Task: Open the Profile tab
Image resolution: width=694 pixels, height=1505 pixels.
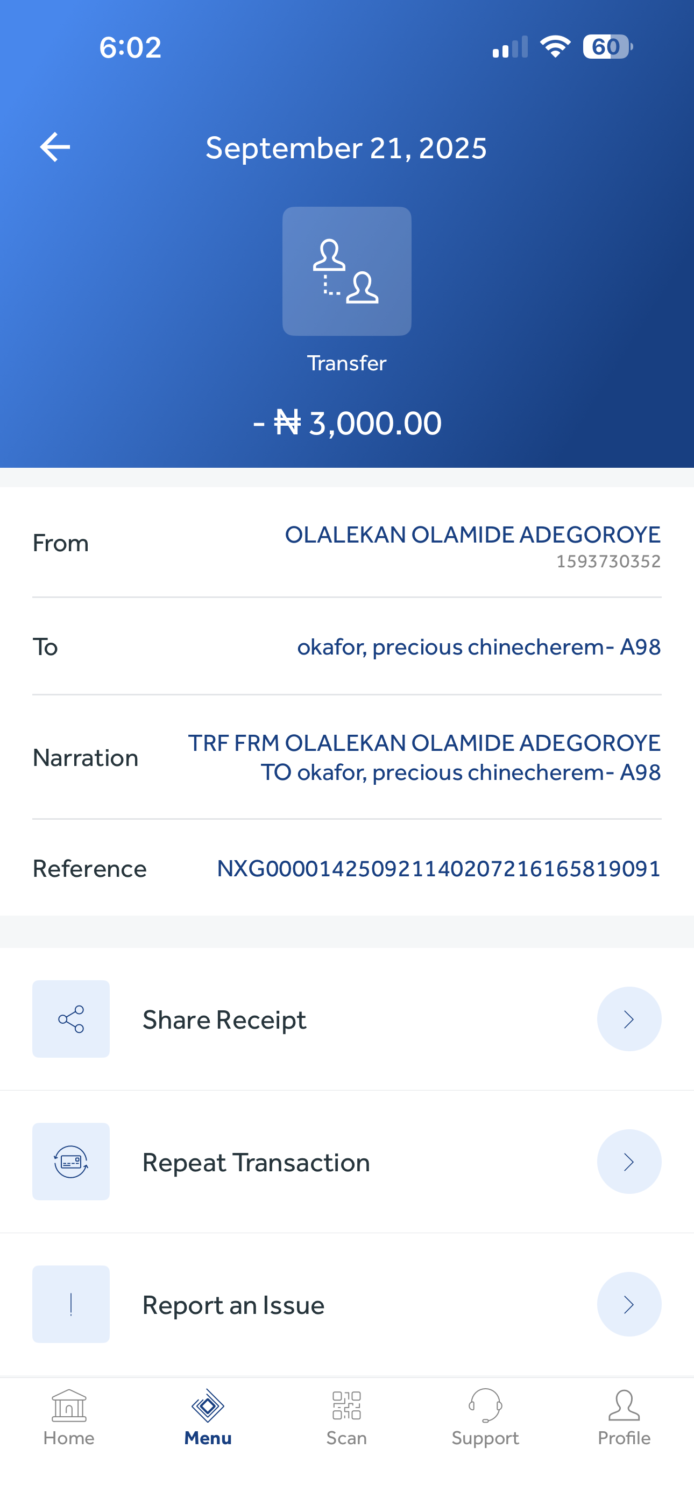Action: click(624, 1417)
